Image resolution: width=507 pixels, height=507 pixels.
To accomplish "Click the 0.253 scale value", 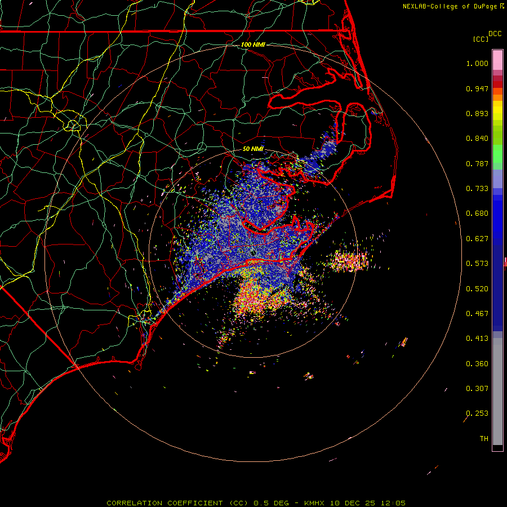I will (477, 413).
